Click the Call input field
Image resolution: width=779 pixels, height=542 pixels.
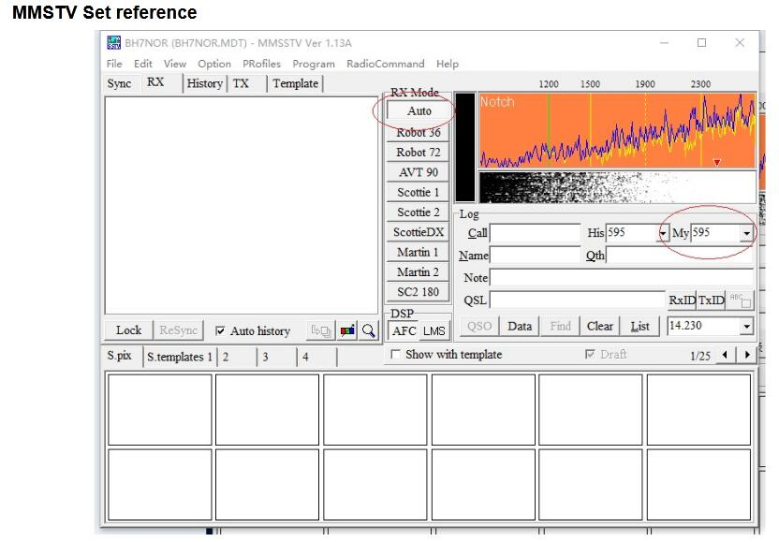[x=536, y=233]
